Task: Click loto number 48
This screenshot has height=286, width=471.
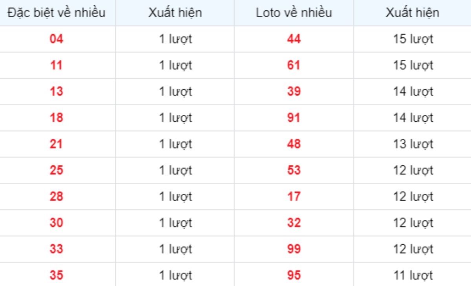Action: click(294, 144)
